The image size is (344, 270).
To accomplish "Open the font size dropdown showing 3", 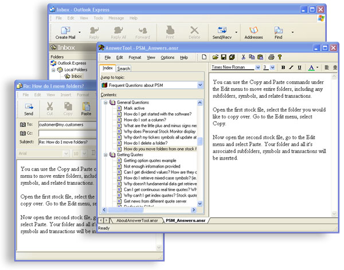I will click(x=272, y=67).
